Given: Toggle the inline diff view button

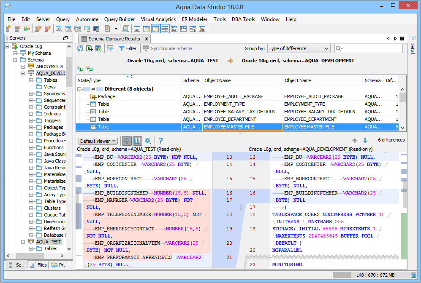Looking at the screenshot, I should [x=127, y=141].
